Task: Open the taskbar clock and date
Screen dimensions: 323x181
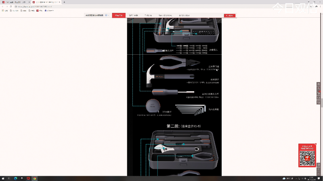Action: (x=312, y=179)
